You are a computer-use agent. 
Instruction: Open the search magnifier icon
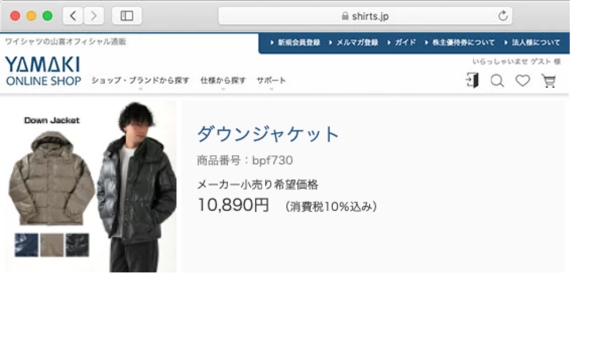tap(497, 81)
